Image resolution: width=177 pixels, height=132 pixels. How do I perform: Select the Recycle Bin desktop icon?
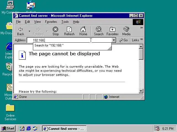point(9,67)
